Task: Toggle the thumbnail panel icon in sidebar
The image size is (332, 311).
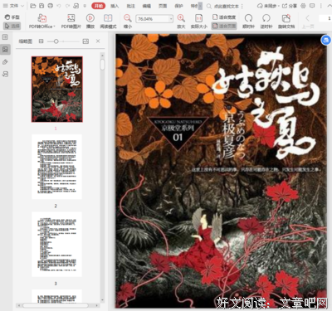Action: pos(5,50)
